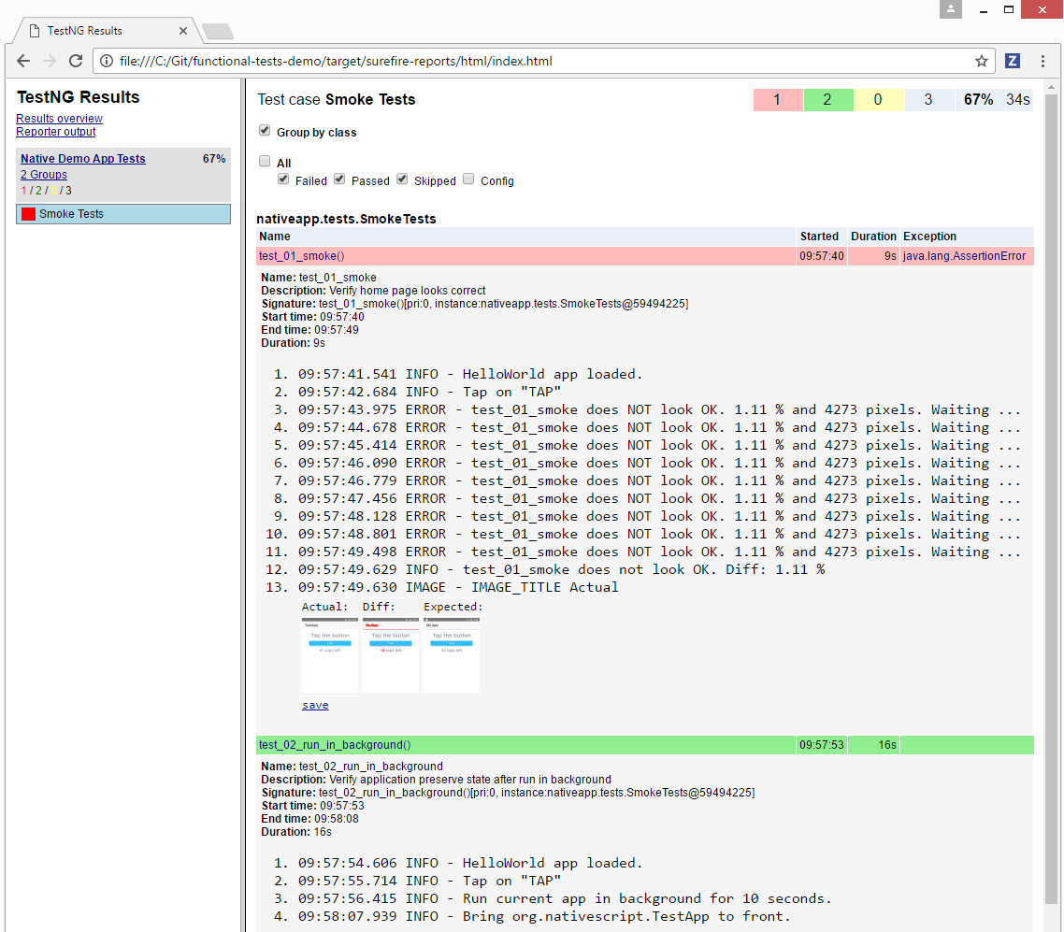Open the Native Demo App Tests link
The width and height of the screenshot is (1064, 932).
(83, 158)
